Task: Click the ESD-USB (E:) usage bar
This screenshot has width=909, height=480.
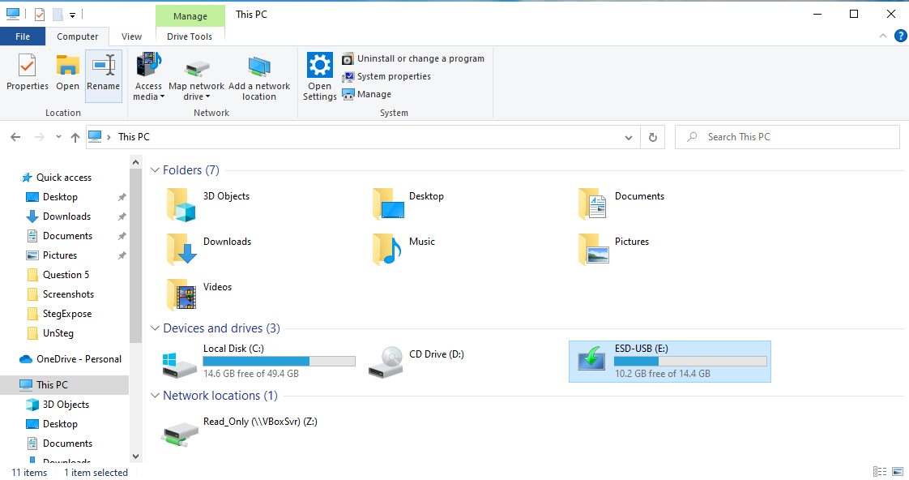Action: pyautogui.click(x=690, y=361)
